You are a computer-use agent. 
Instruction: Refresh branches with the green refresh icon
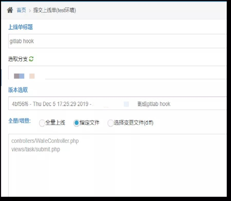coord(31,59)
